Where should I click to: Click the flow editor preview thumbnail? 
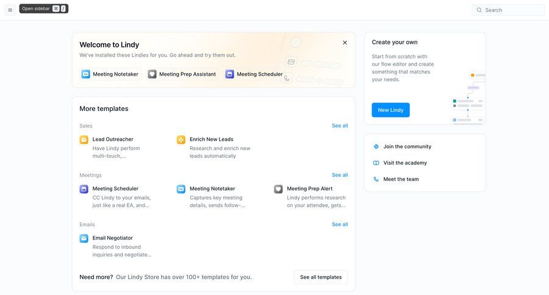(x=468, y=98)
